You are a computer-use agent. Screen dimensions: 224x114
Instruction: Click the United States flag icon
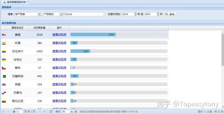point(4,35)
